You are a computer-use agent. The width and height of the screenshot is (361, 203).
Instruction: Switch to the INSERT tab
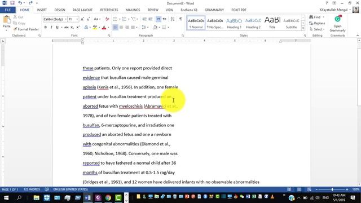point(42,10)
